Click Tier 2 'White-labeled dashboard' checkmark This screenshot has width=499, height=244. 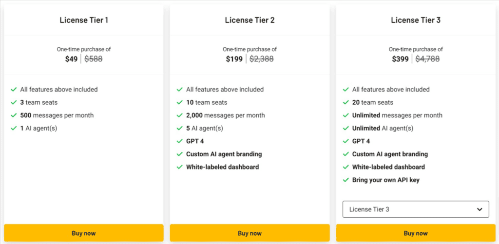(x=180, y=167)
